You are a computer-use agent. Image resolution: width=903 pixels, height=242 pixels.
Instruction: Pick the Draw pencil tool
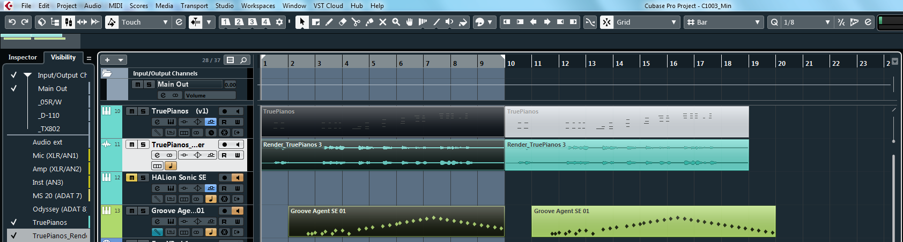pos(329,22)
